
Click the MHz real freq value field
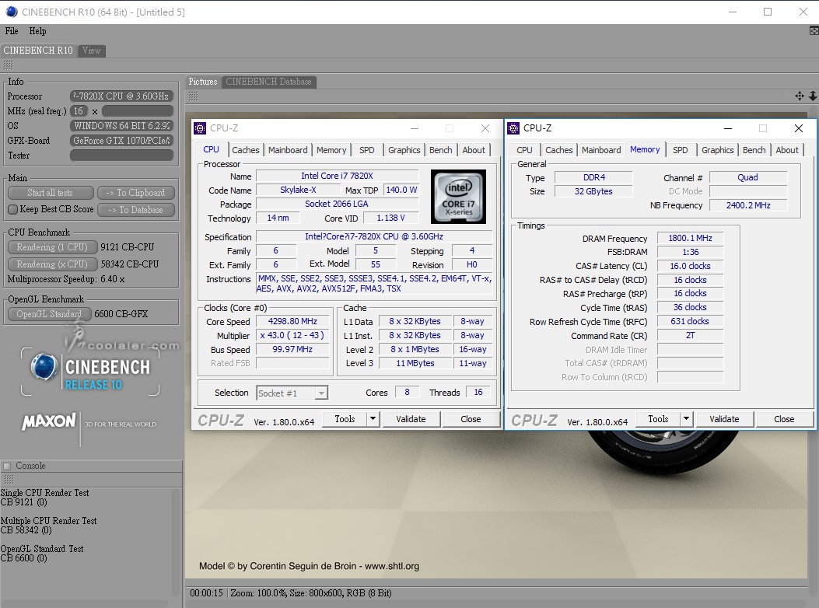(138, 110)
